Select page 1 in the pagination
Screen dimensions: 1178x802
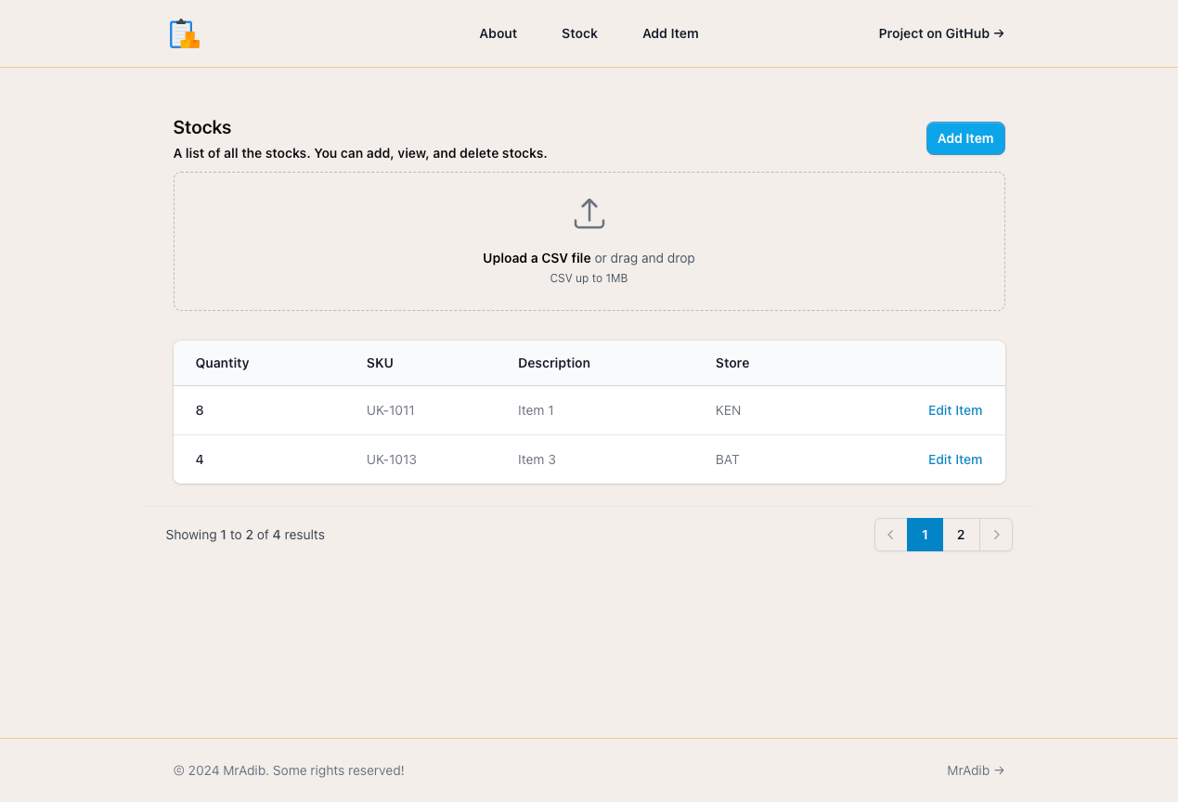click(925, 535)
